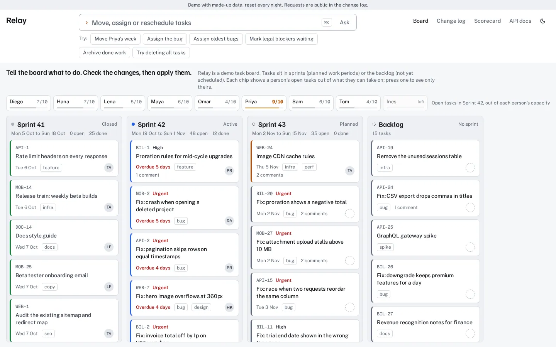Screen dimensions: 556x347
Task: Filter board by Priya chip
Action: pos(264,103)
